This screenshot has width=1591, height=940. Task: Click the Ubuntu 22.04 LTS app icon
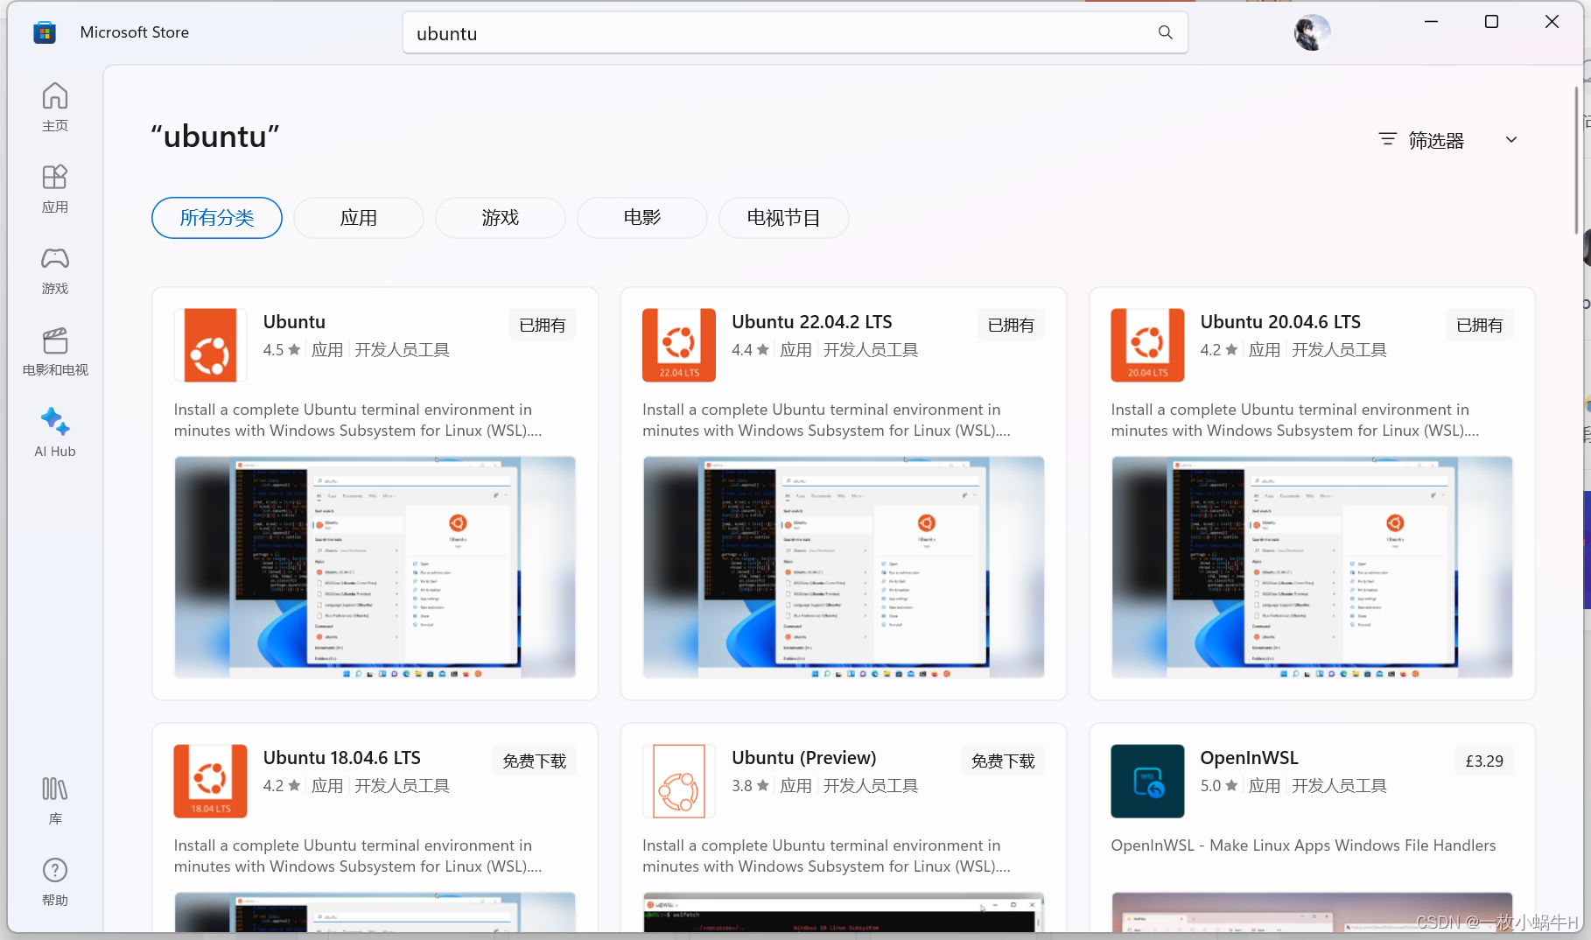(679, 345)
